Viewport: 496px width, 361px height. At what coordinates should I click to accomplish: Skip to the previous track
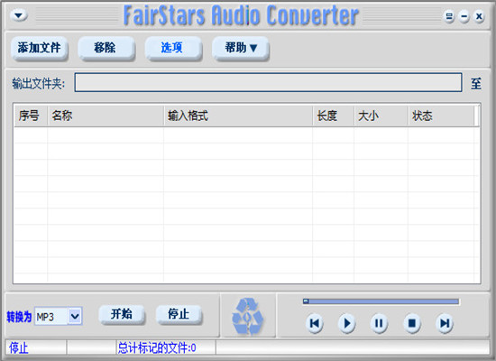(x=315, y=323)
